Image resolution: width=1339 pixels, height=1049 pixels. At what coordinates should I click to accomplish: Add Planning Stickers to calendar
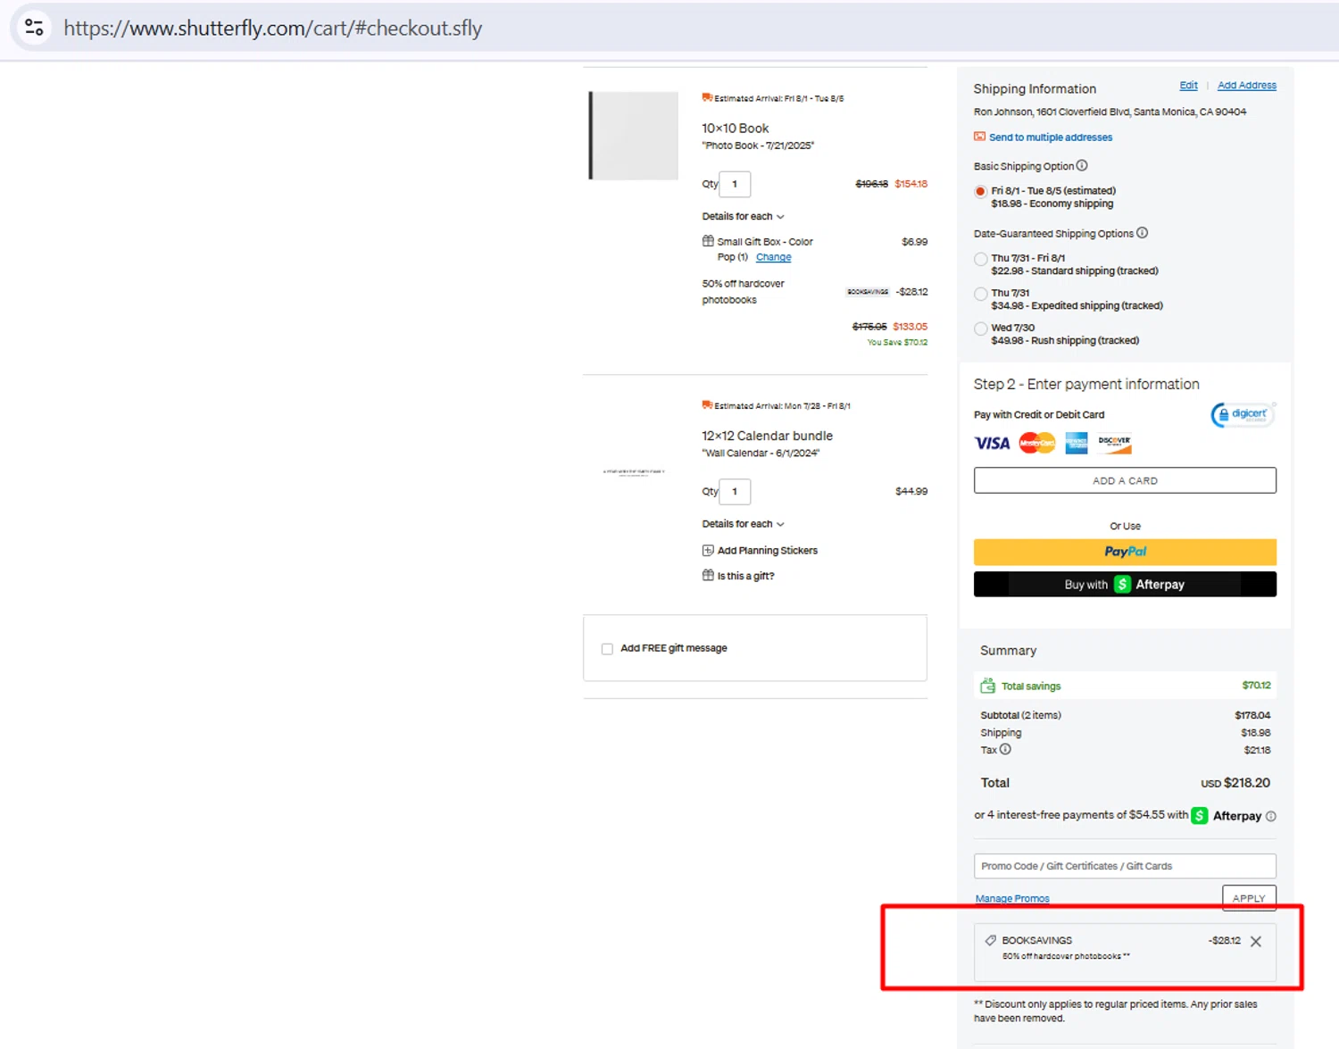pyautogui.click(x=767, y=551)
